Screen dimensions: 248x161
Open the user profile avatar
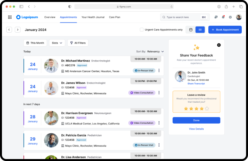click(239, 17)
